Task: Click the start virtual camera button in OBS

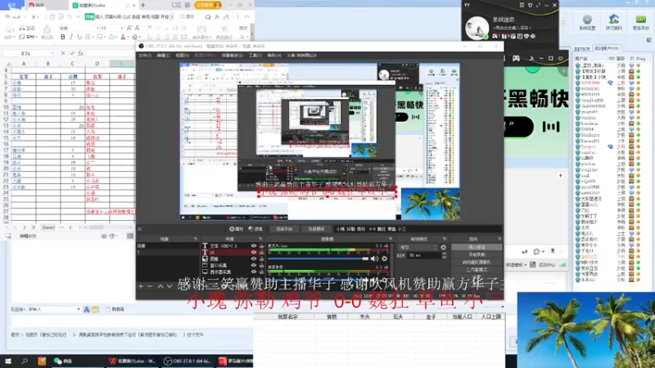Action: click(x=477, y=262)
